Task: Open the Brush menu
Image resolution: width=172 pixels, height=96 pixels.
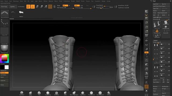Action: coord(6,1)
